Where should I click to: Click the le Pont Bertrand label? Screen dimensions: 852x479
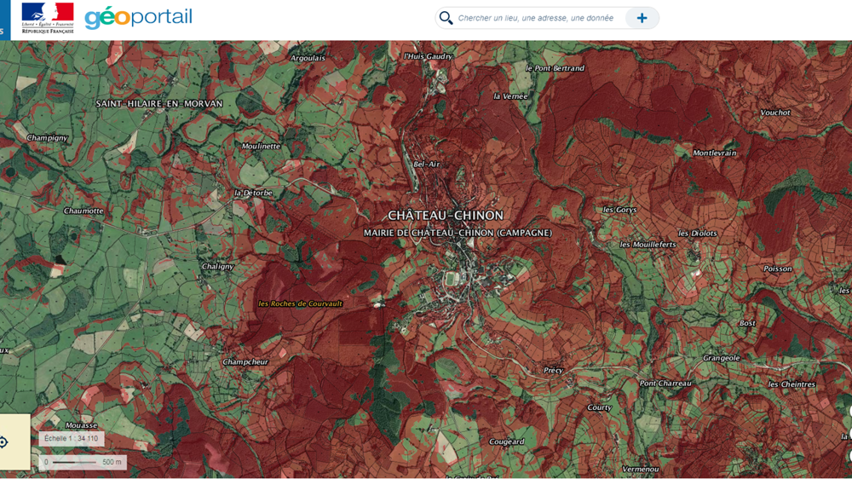click(555, 68)
